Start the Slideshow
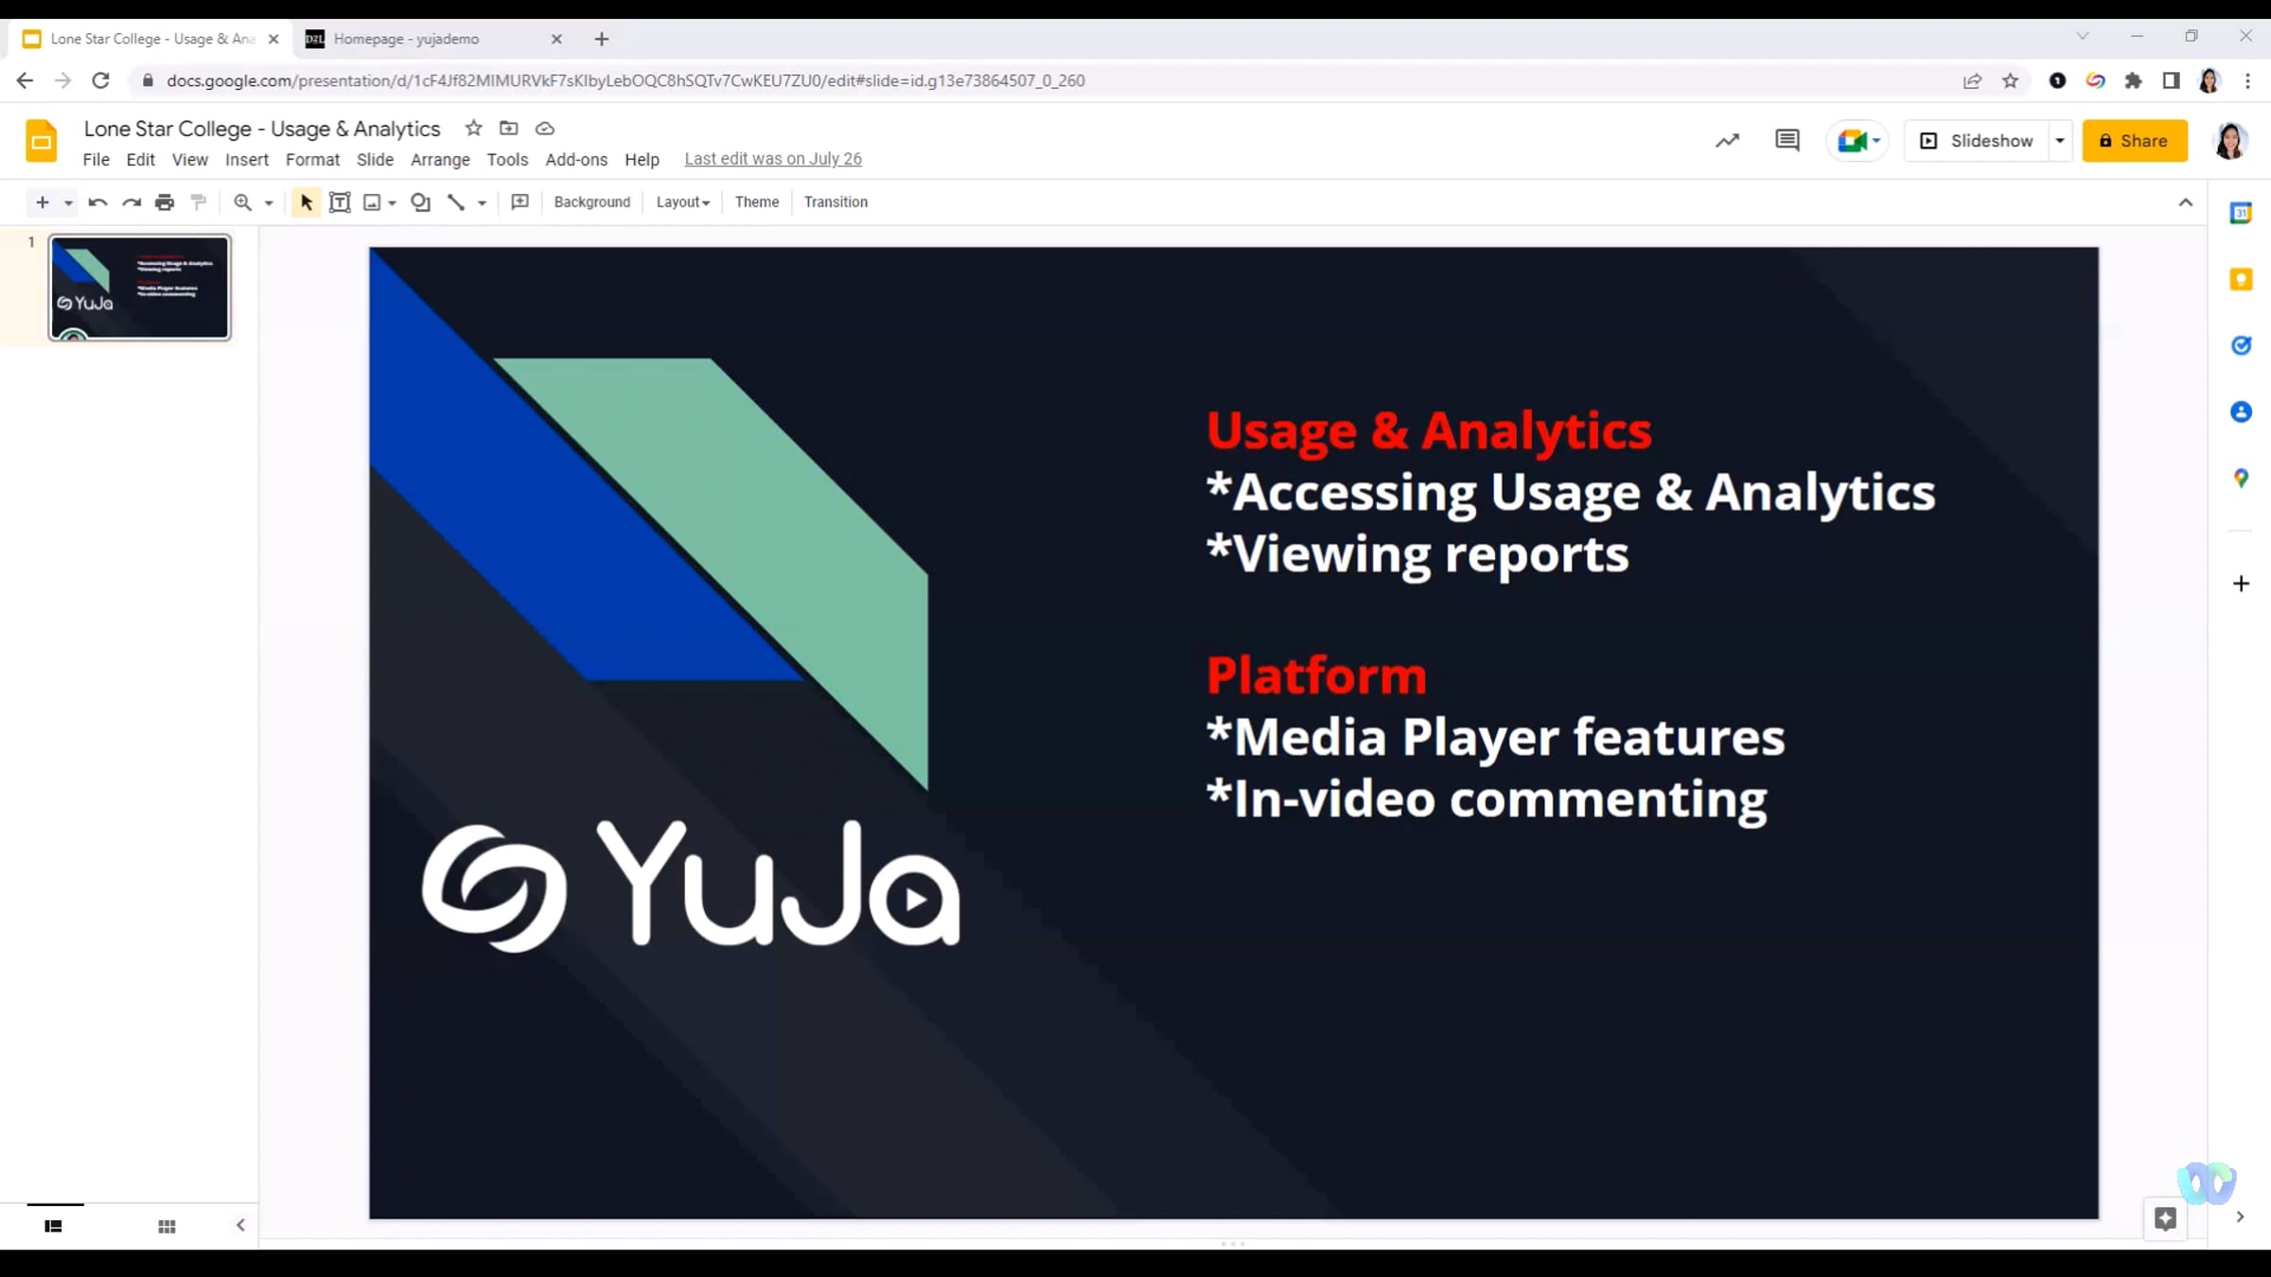This screenshot has width=2271, height=1277. click(1977, 141)
